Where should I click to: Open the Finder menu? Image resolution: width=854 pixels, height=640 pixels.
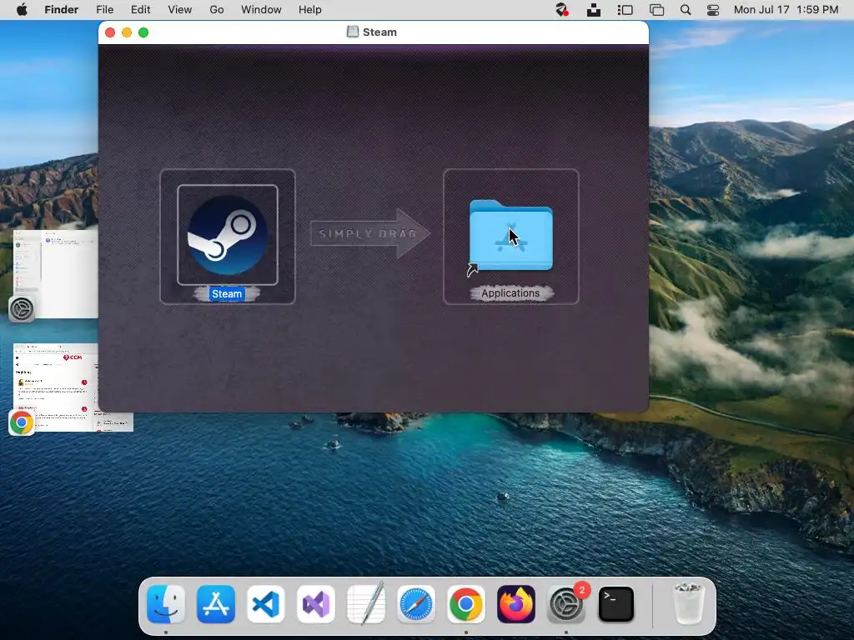coord(62,10)
